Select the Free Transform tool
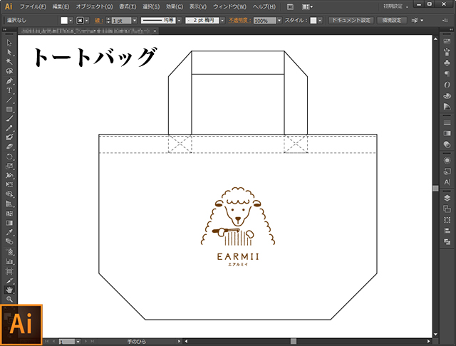The width and height of the screenshot is (456, 346). point(9,185)
